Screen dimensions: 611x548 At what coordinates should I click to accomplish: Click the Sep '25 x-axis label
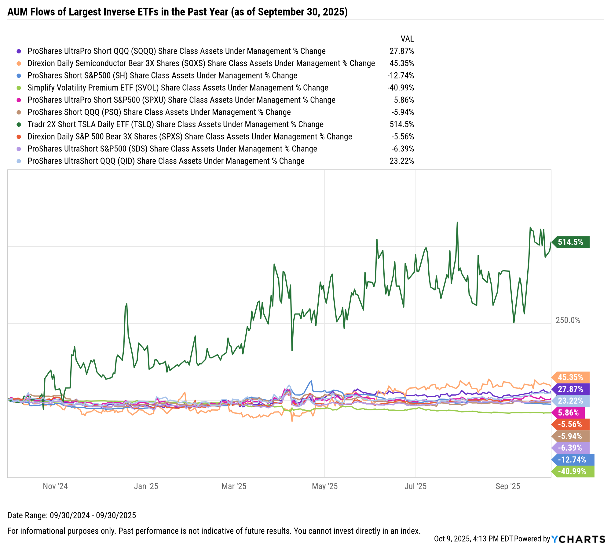coord(508,486)
